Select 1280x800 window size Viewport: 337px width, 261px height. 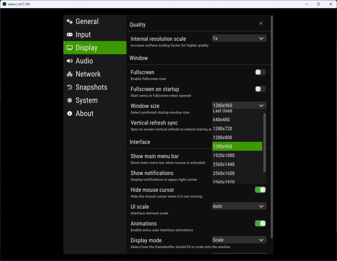tap(237, 137)
